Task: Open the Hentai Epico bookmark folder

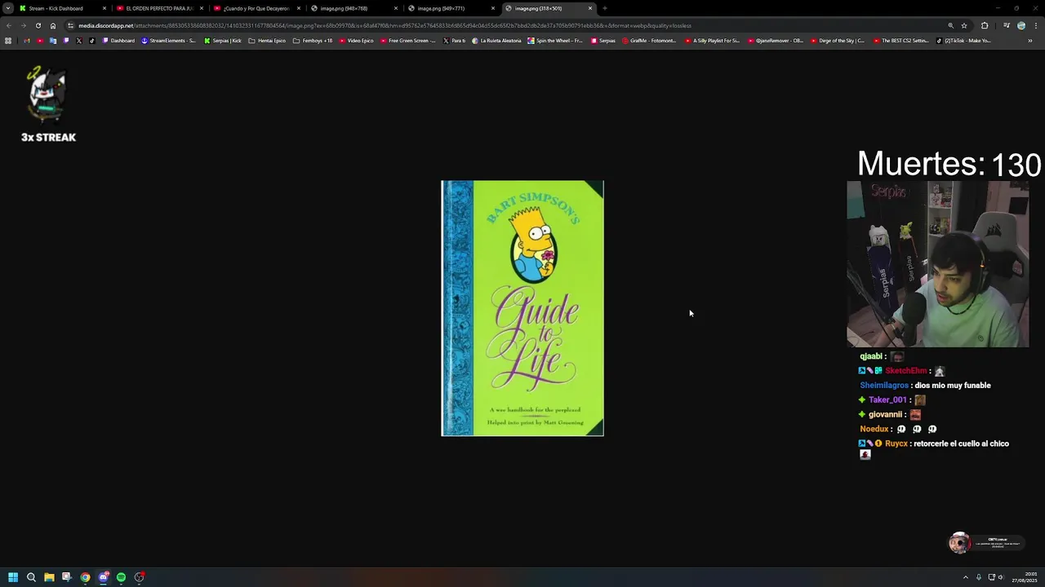Action: 267,41
